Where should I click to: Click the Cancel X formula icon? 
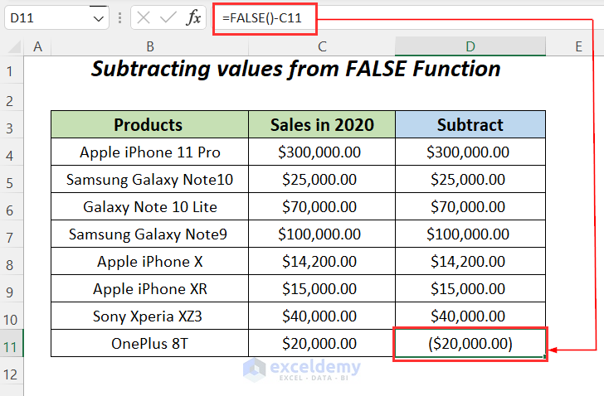point(144,17)
